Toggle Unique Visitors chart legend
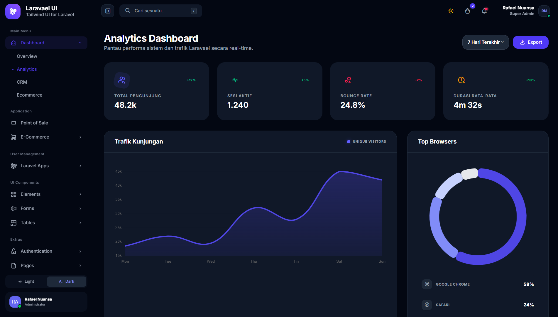This screenshot has width=558, height=317. tap(366, 141)
